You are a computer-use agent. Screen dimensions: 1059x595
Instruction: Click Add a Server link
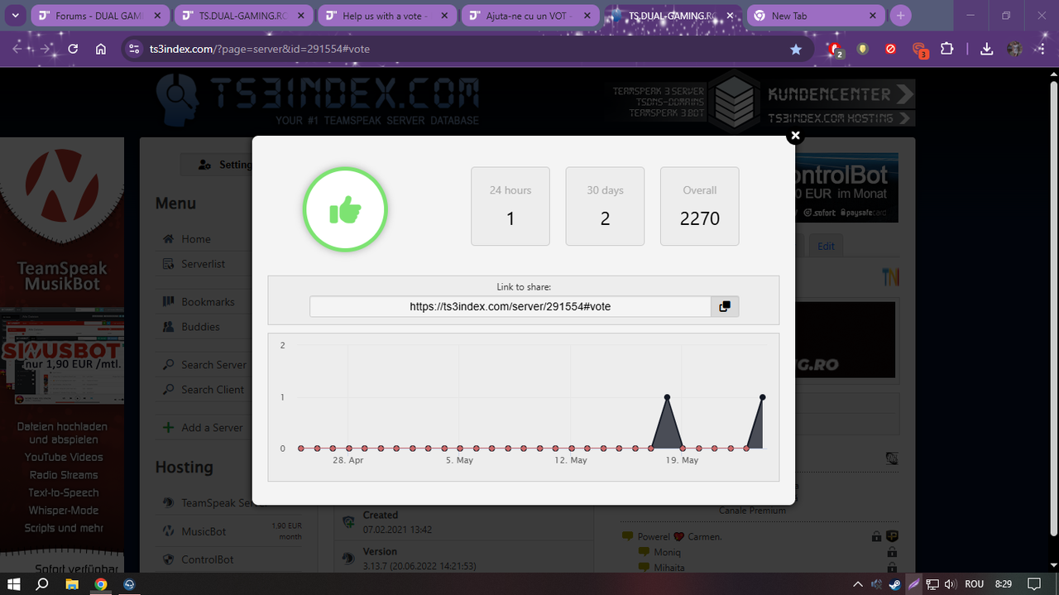(x=212, y=428)
